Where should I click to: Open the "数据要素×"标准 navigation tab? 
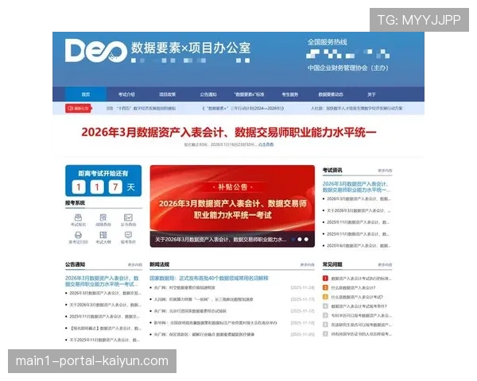(249, 94)
